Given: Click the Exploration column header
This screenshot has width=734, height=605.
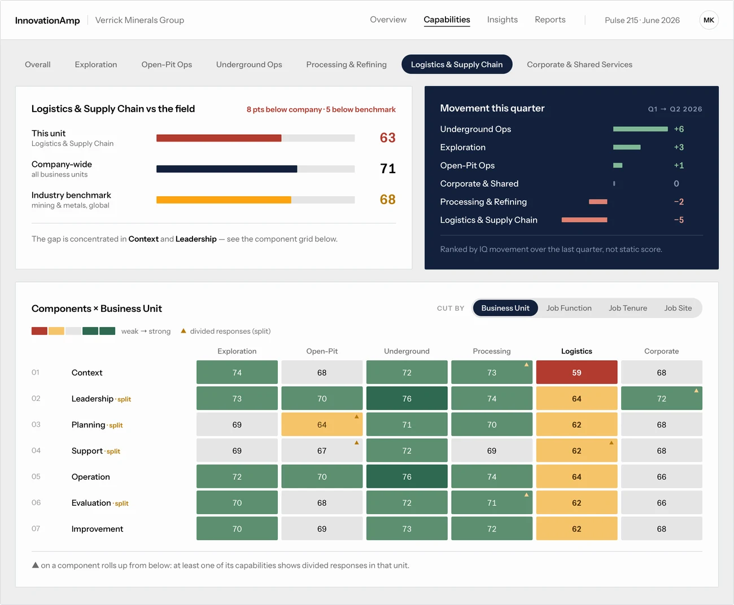Looking at the screenshot, I should [237, 351].
